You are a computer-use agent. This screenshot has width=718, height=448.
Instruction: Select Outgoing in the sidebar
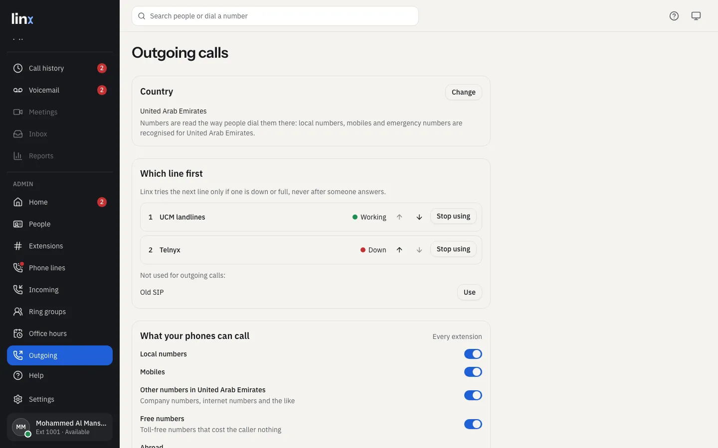coord(60,355)
